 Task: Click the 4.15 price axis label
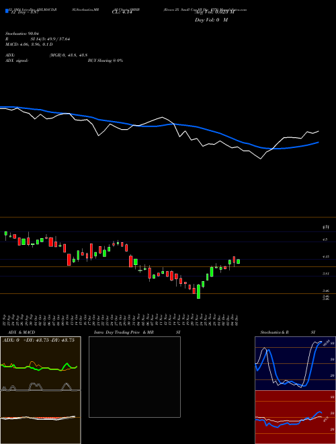coord(325,257)
